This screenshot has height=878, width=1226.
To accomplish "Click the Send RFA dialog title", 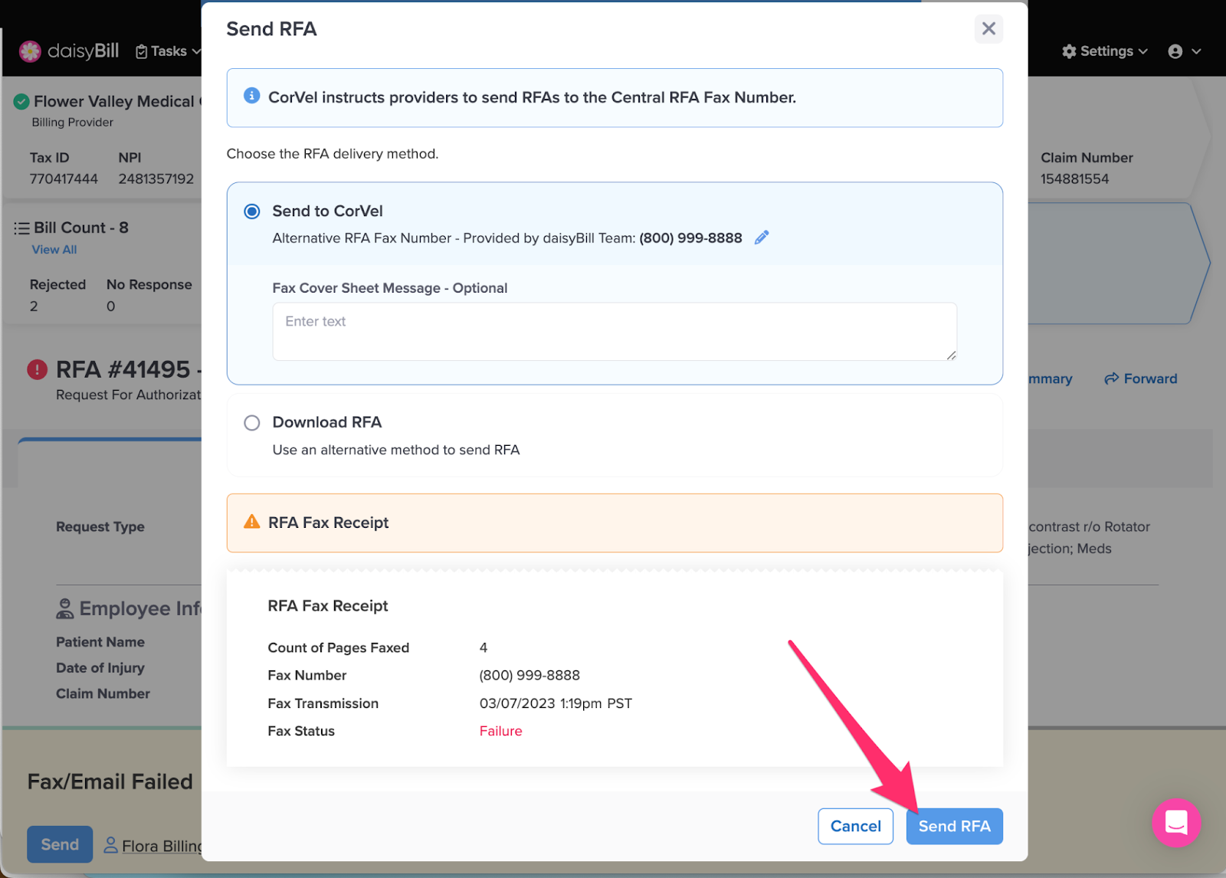I will (x=271, y=29).
